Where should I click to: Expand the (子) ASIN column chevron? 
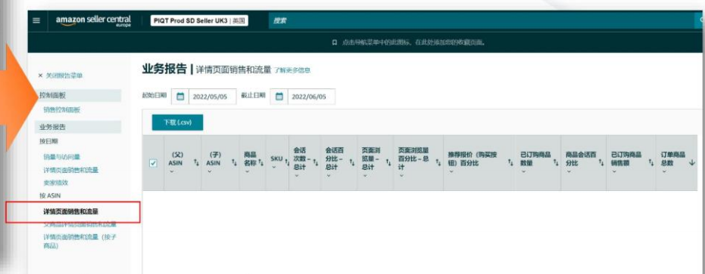[209, 172]
